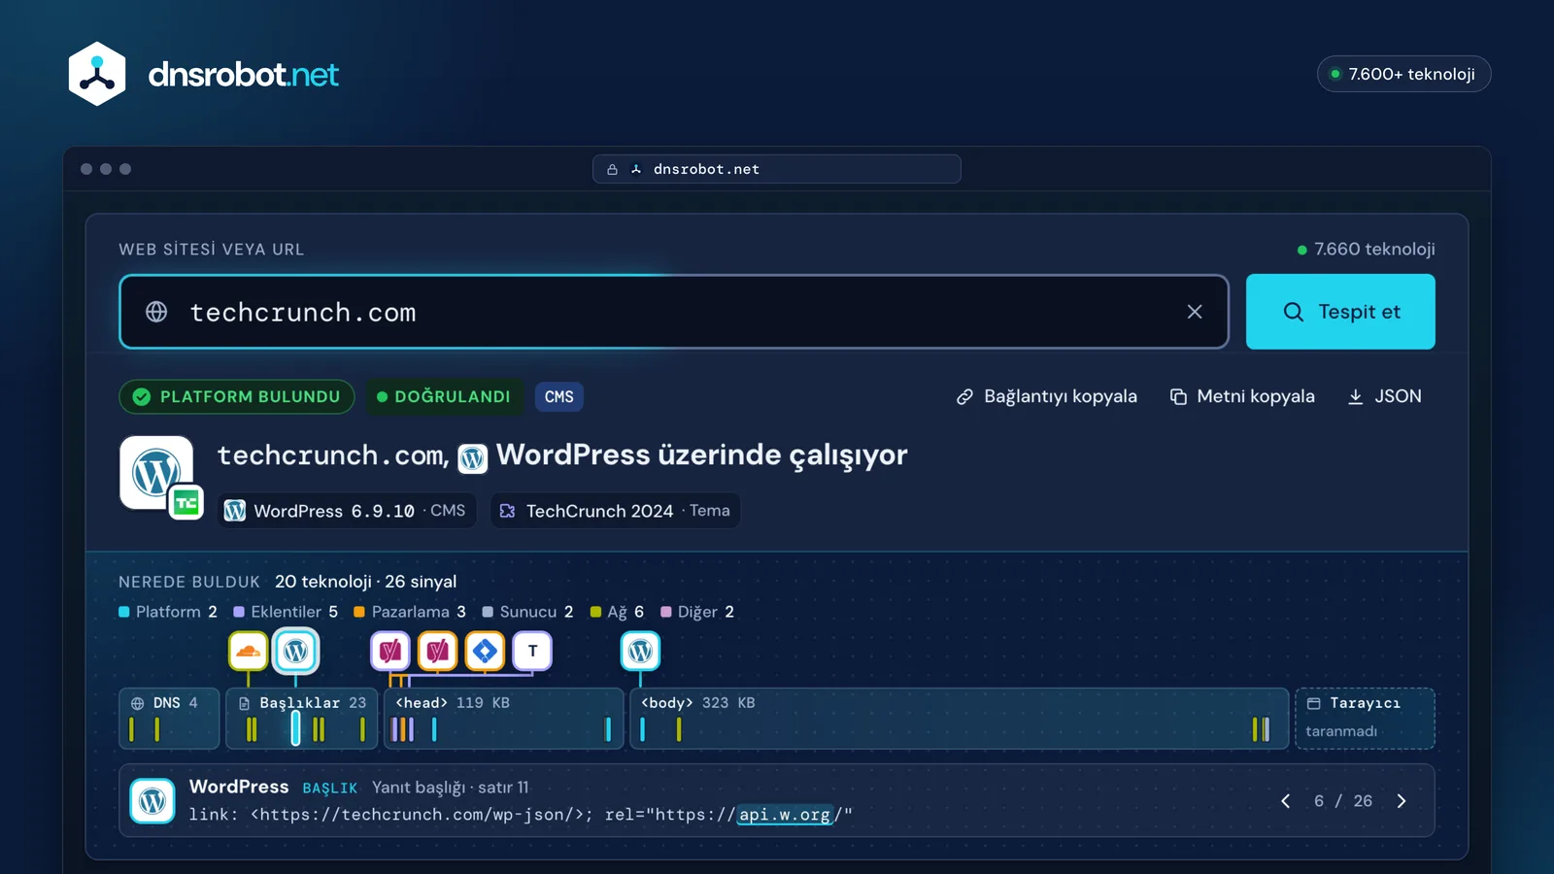Toggle the Diğer 2 legend filter

click(697, 612)
